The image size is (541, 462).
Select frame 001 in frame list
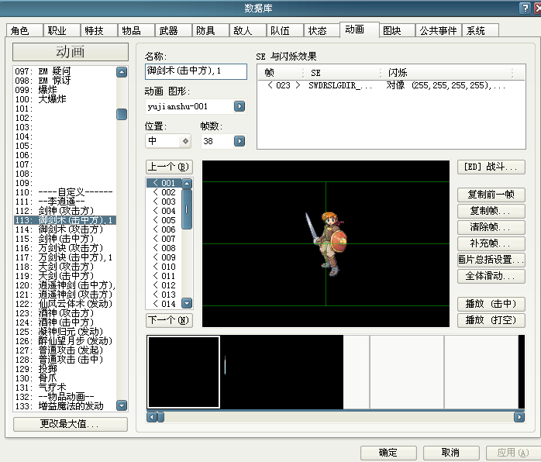point(164,183)
